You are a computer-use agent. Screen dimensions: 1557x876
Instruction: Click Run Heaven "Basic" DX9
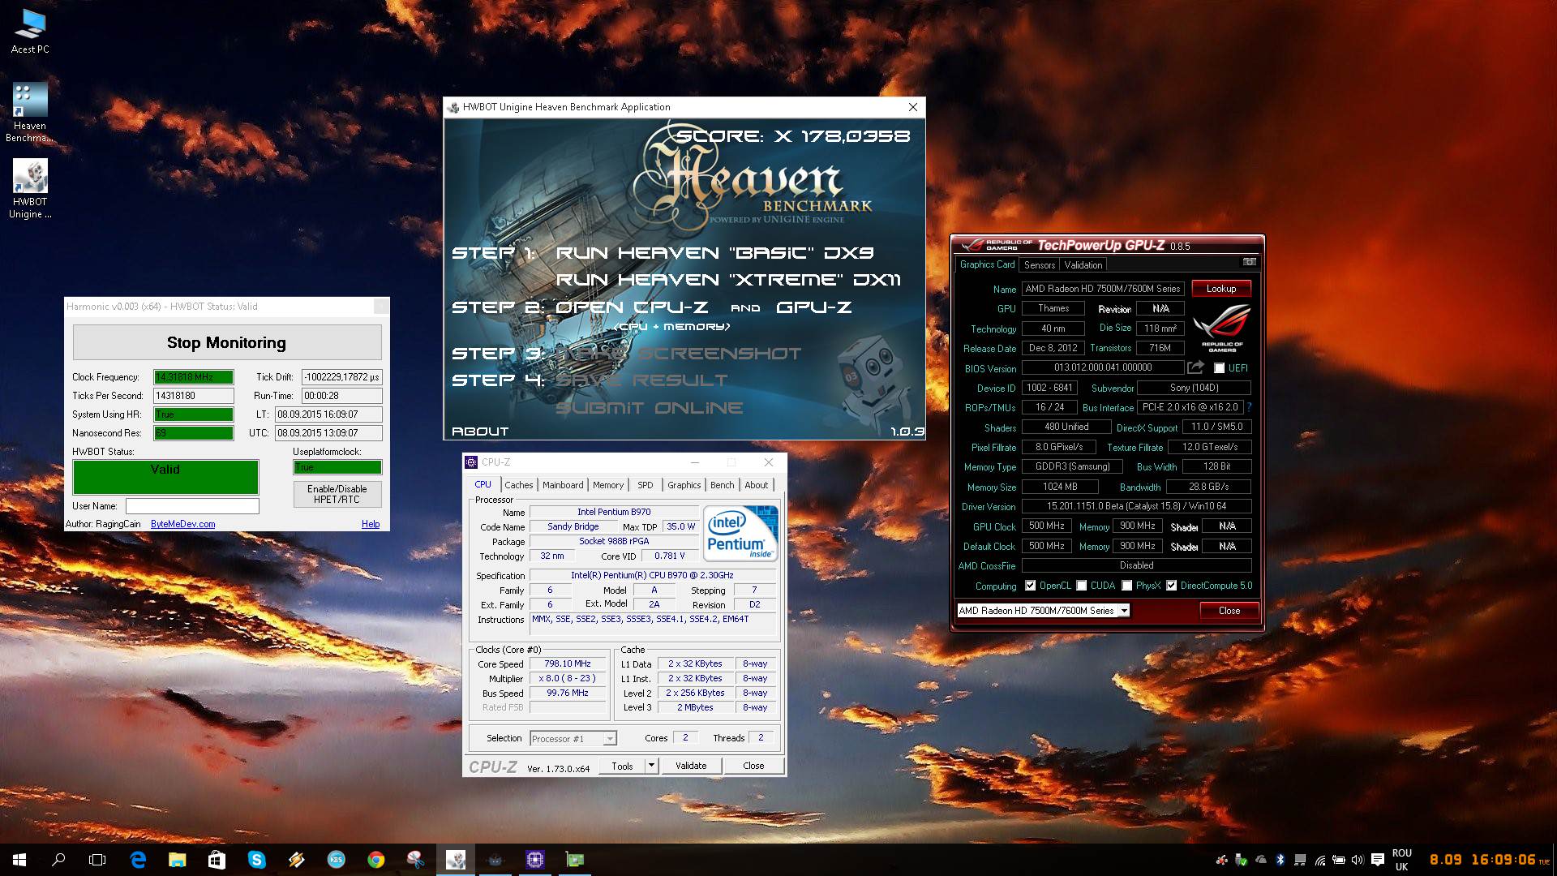click(714, 253)
